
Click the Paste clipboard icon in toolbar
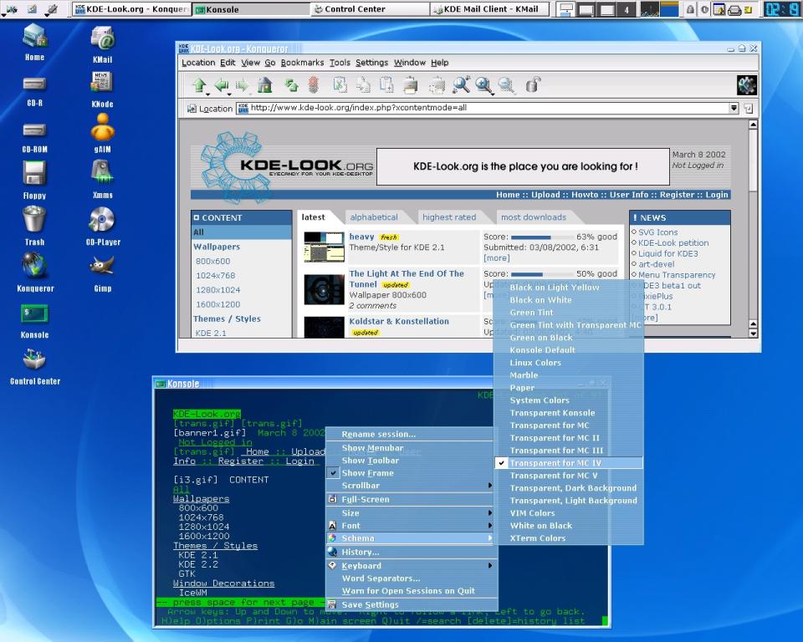click(x=386, y=85)
